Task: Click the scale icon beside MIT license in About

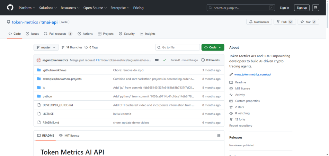Action: coord(231,88)
